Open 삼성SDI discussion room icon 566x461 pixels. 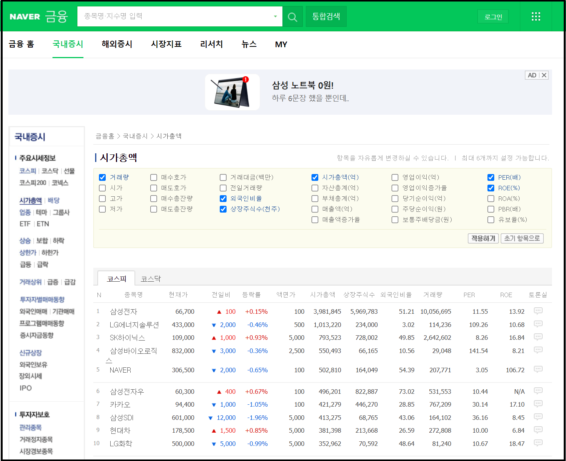coord(538,417)
